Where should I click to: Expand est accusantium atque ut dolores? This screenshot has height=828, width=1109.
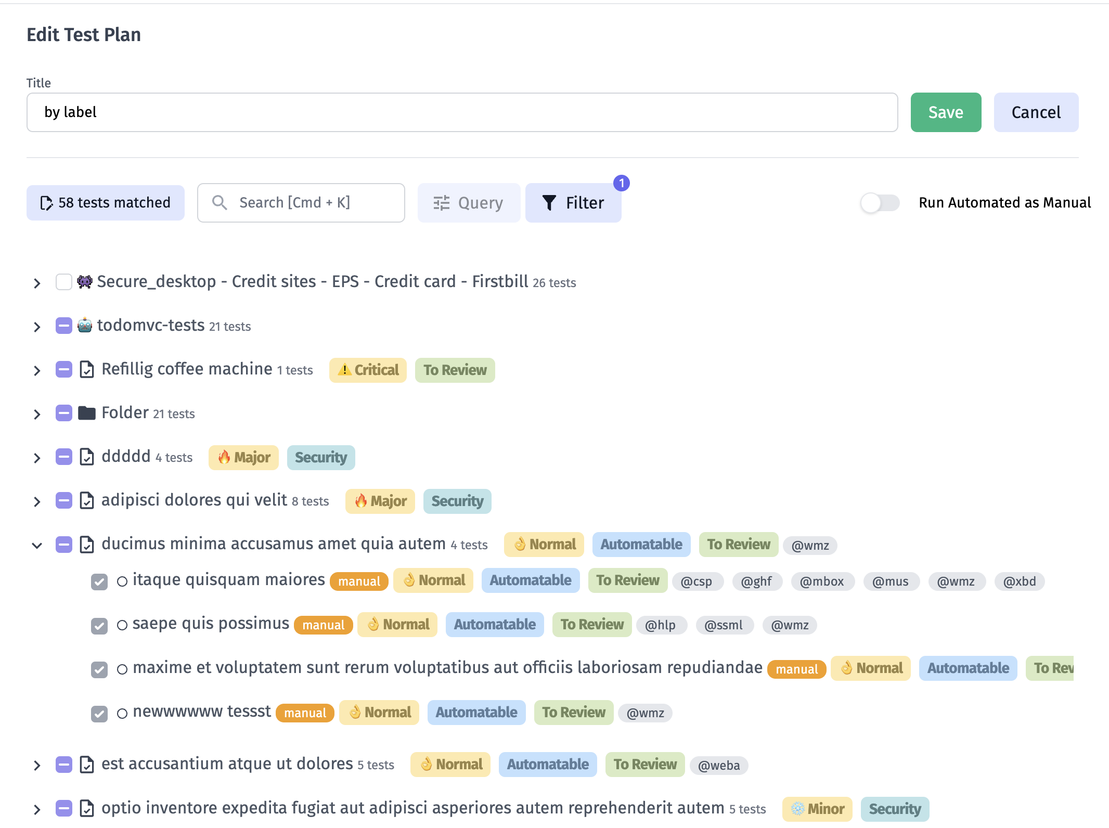click(x=37, y=766)
